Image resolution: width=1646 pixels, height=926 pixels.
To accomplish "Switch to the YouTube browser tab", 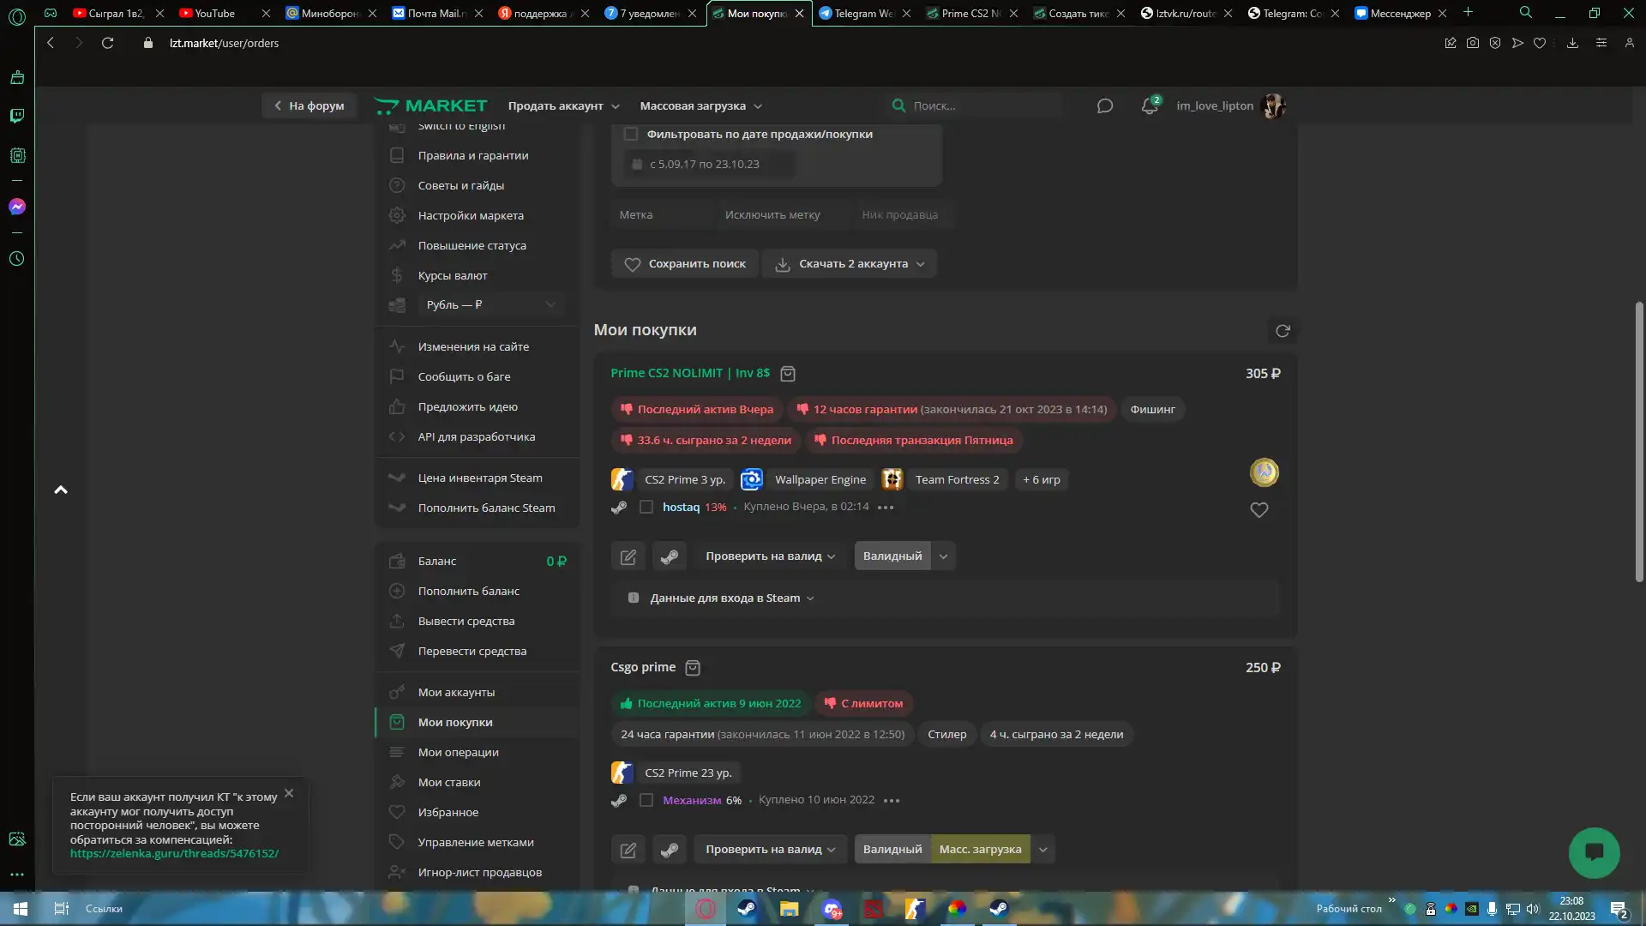I will (223, 13).
